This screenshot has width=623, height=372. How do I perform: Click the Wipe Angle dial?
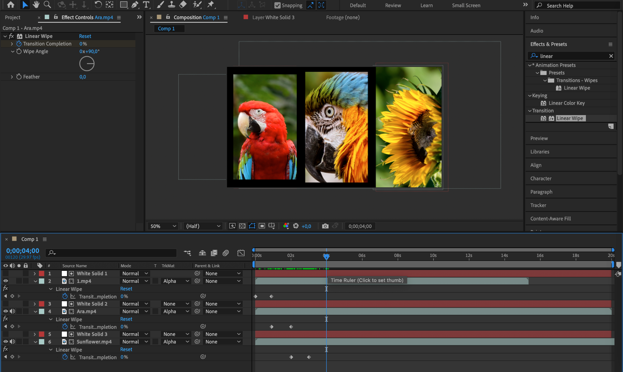click(87, 64)
